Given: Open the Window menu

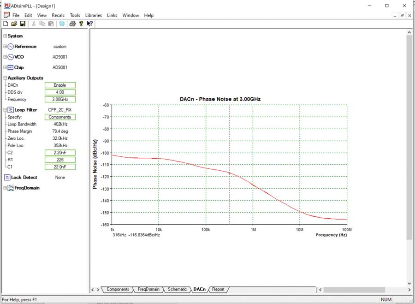Looking at the screenshot, I should (130, 15).
